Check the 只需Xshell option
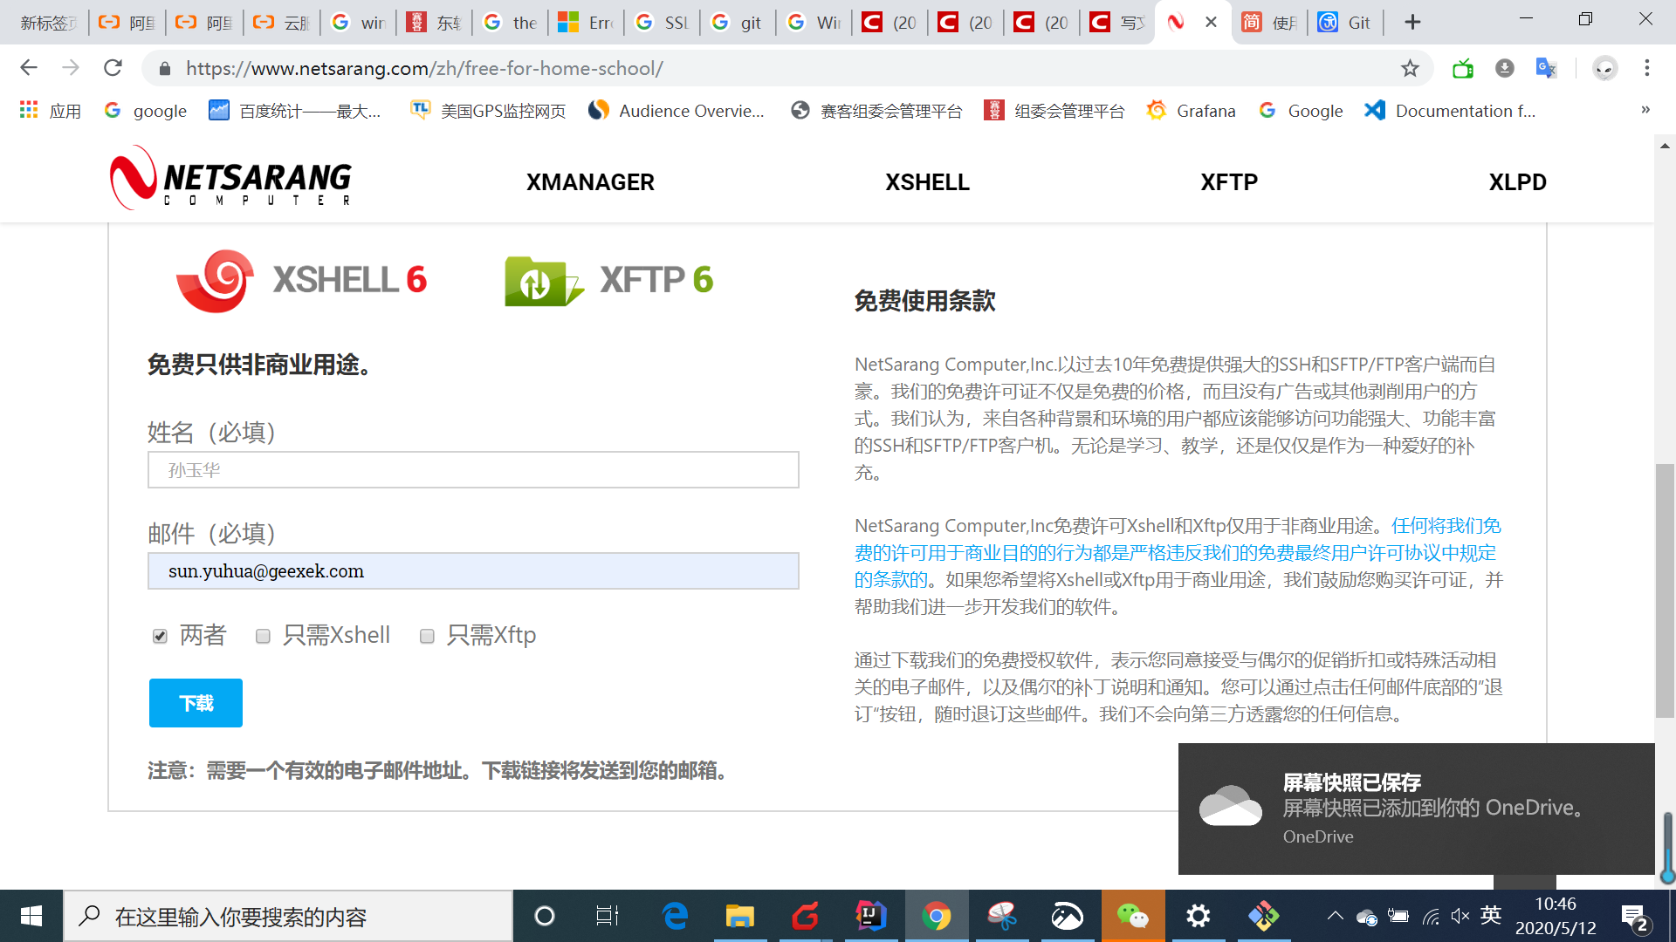Viewport: 1676px width, 942px height. pyautogui.click(x=263, y=637)
